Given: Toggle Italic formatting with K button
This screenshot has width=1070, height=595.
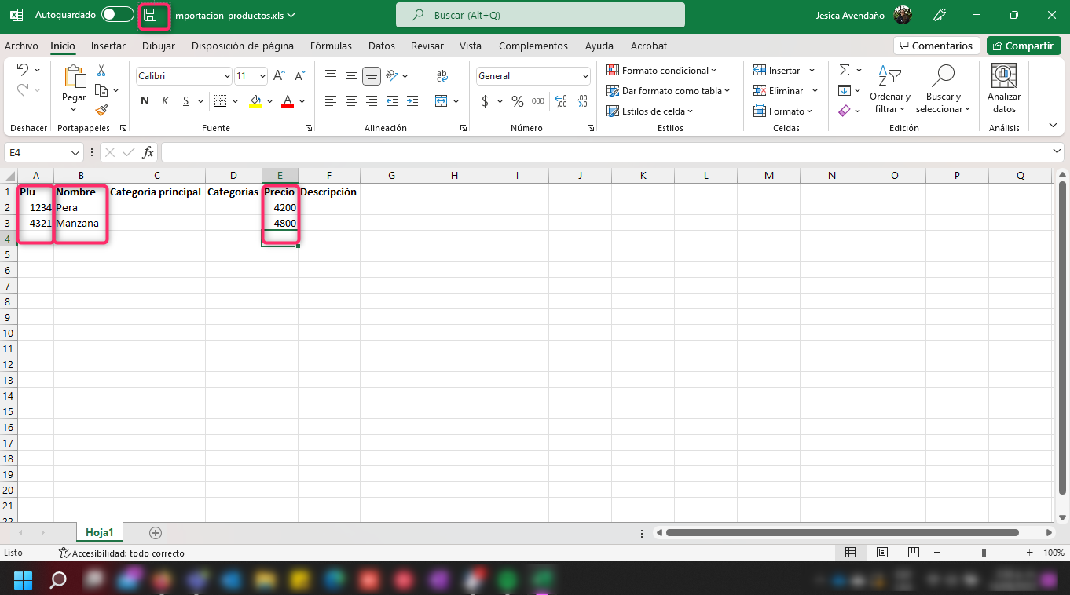Looking at the screenshot, I should [x=165, y=101].
